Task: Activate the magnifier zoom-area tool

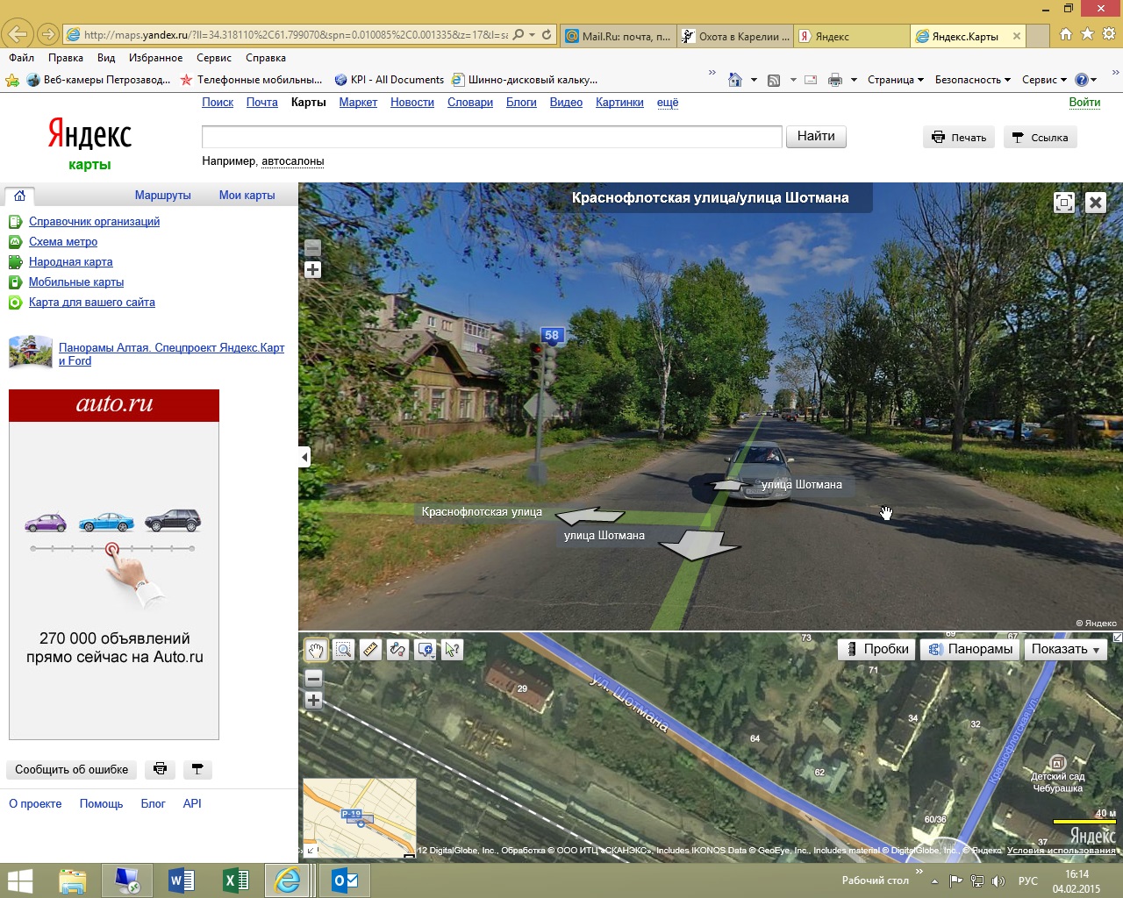Action: (x=343, y=650)
